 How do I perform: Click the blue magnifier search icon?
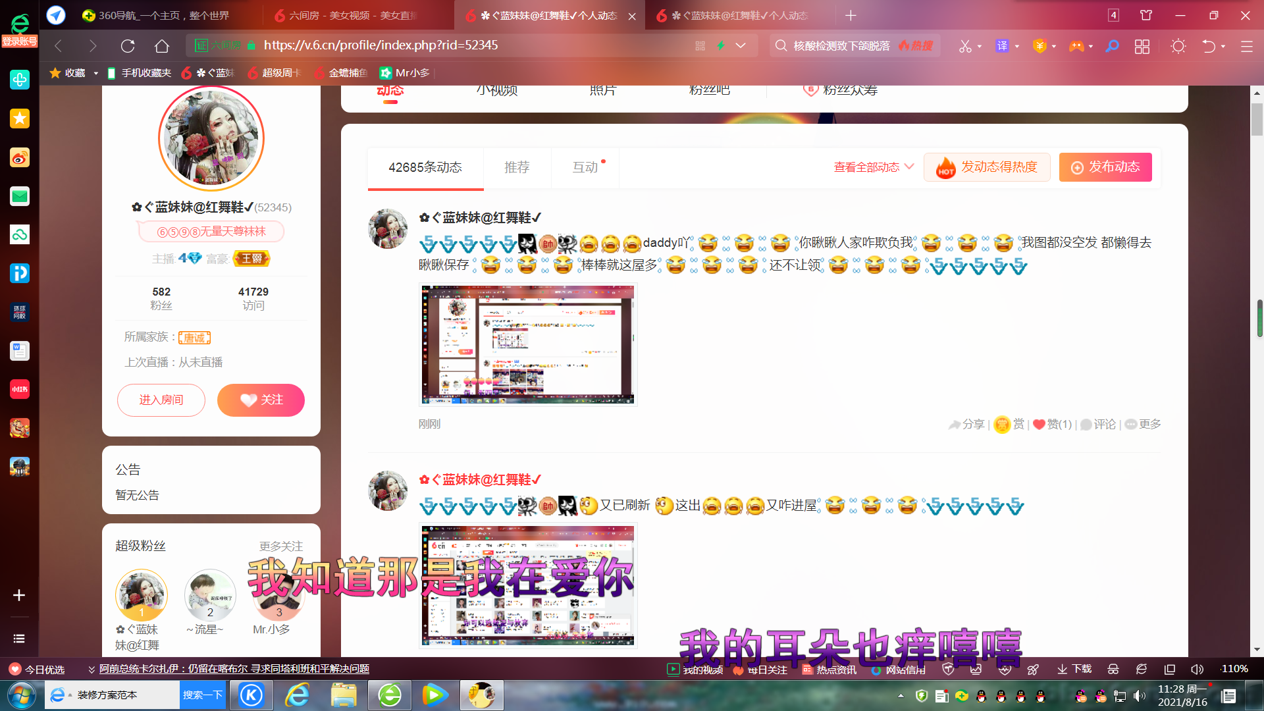1112,46
